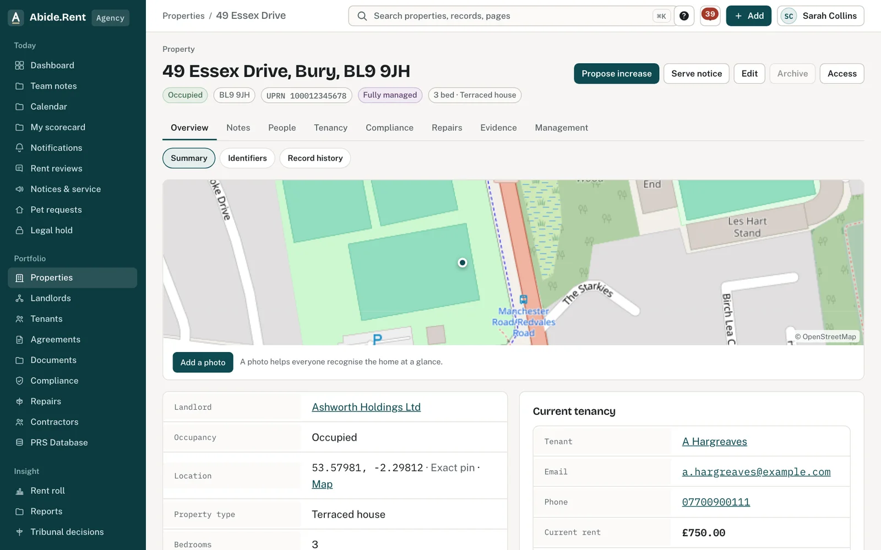The width and height of the screenshot is (881, 550).
Task: Click the PRS Database icon
Action: 19,443
